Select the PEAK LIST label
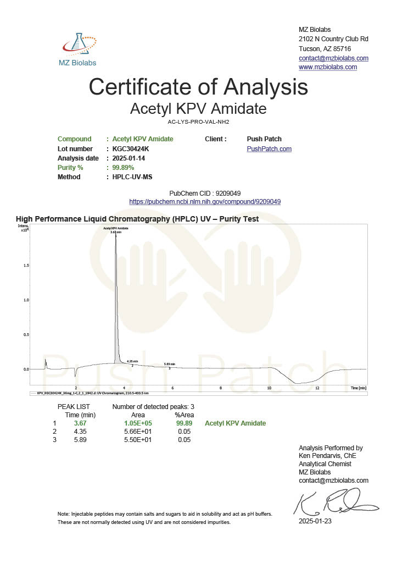397x563 pixels. click(x=74, y=407)
